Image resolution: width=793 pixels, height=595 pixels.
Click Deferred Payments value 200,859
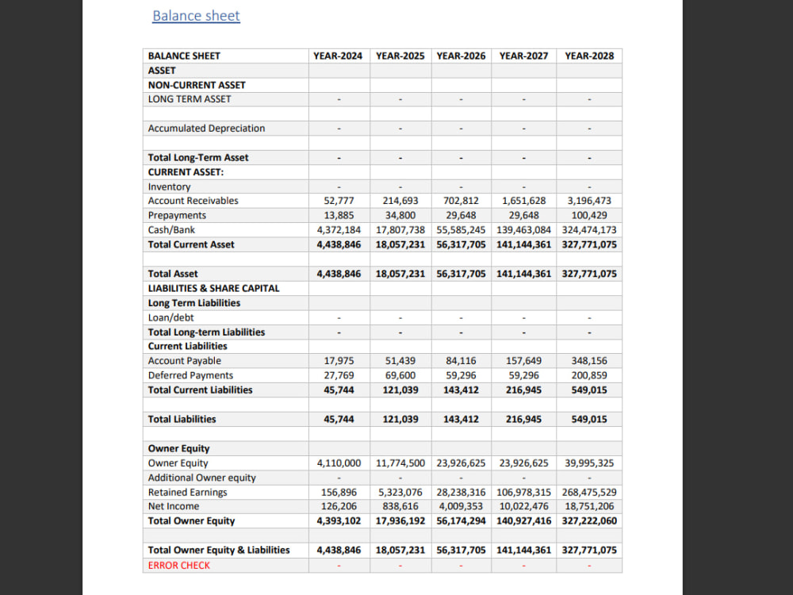click(589, 375)
